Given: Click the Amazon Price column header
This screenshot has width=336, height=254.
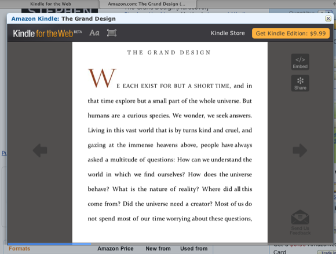Looking at the screenshot, I should 115,249.
